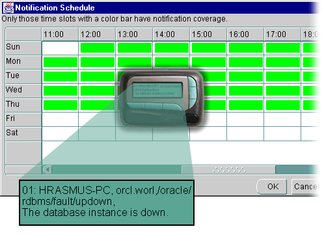
Task: Toggle the empty Sun 11:00 slot
Action: pos(61,48)
